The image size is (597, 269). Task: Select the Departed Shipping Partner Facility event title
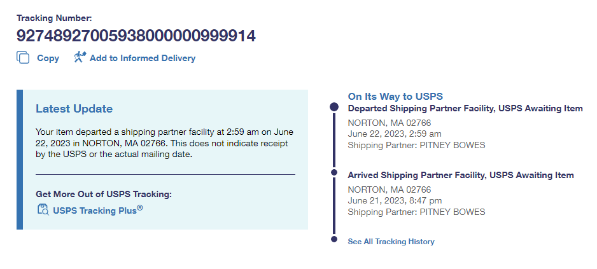[465, 109]
